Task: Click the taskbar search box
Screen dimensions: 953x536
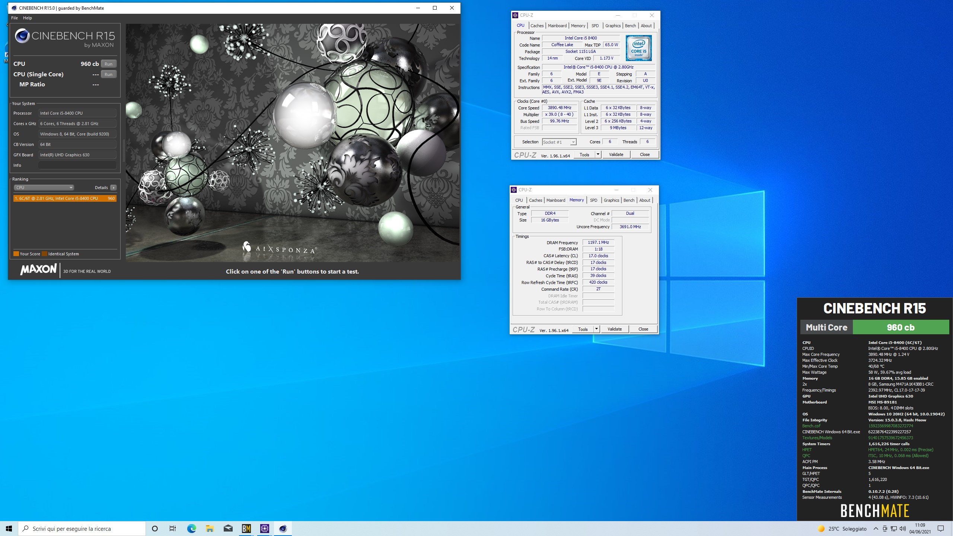Action: click(x=82, y=529)
